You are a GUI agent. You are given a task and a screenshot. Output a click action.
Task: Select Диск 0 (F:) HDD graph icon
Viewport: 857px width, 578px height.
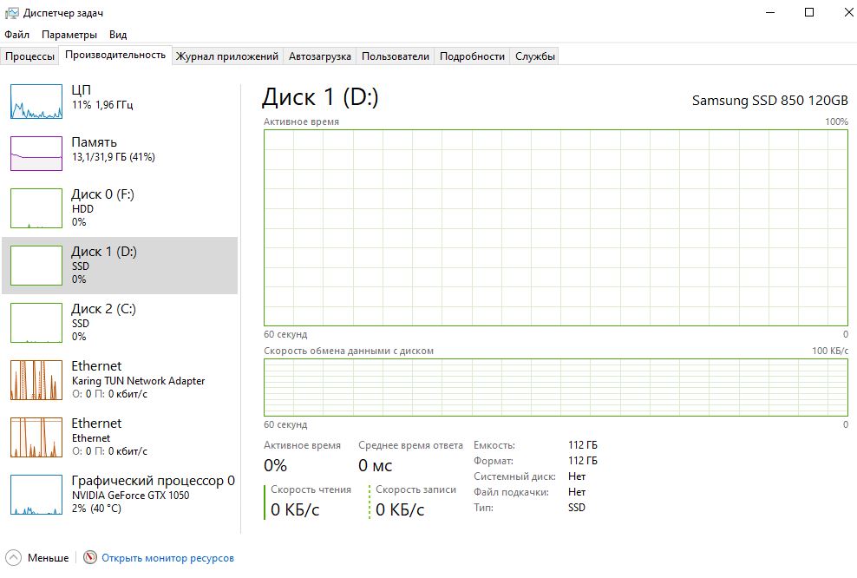coord(36,208)
